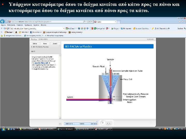Open the Windows Start orb

click(3, 129)
